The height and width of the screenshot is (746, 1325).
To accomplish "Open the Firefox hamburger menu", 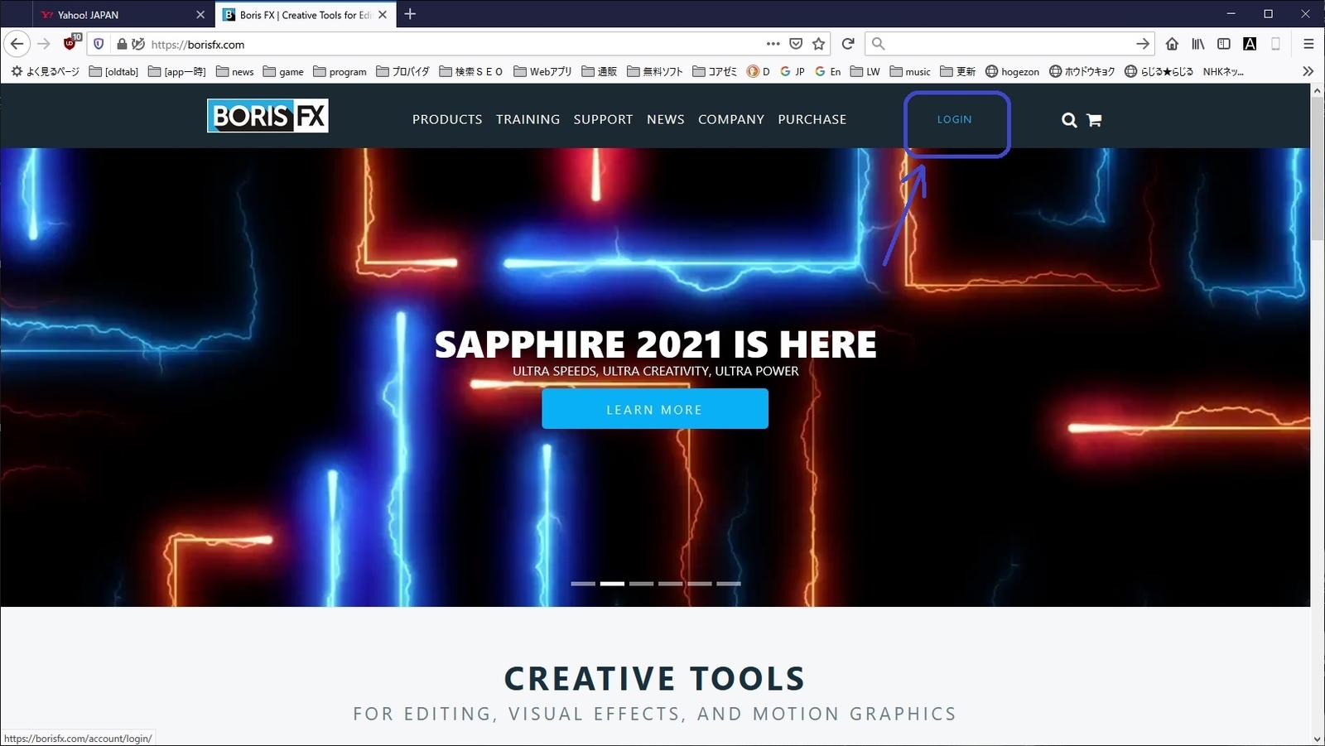I will [x=1308, y=44].
